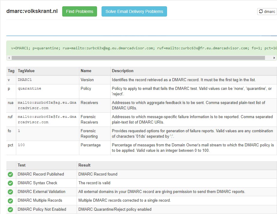This screenshot has height=214, width=277.
Task: Click green check beside DMARC Policy Not Enabled
Action: pos(11,209)
